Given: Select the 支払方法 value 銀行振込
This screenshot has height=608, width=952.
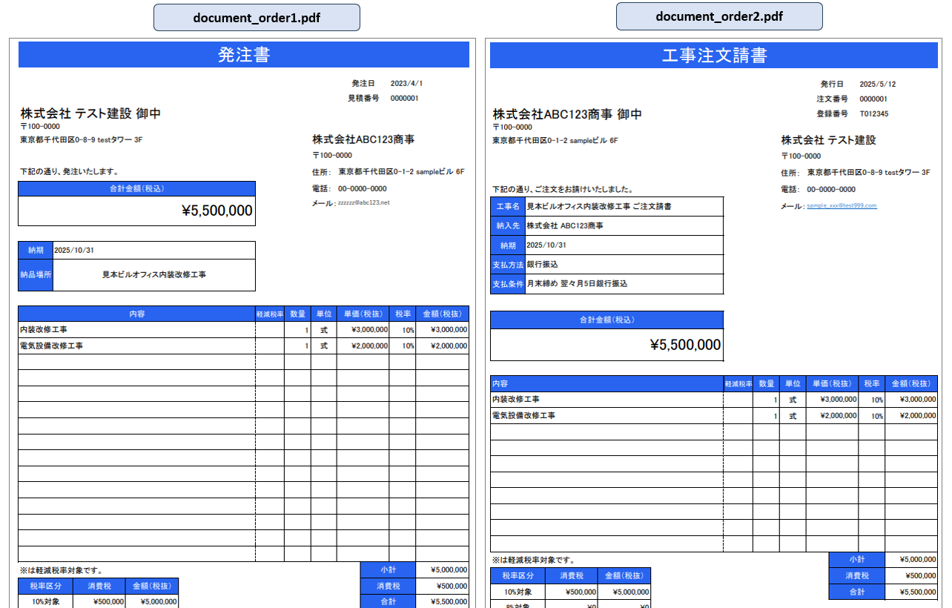Looking at the screenshot, I should click(x=542, y=264).
